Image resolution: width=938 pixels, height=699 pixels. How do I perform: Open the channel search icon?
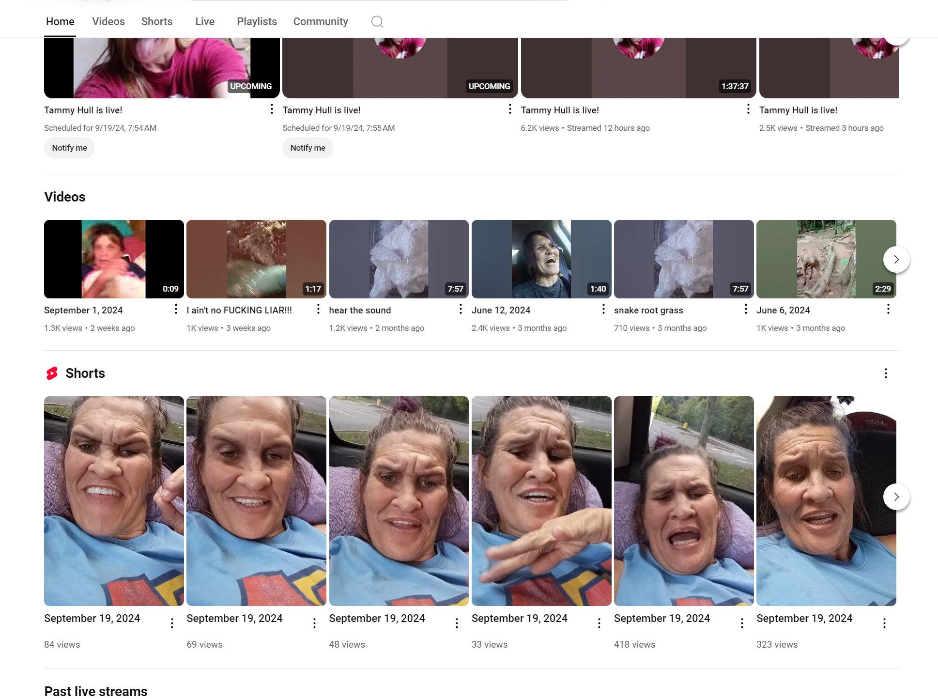[x=377, y=21]
